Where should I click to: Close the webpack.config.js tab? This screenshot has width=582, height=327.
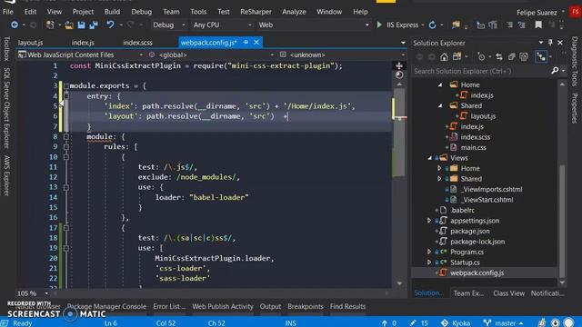coord(256,43)
